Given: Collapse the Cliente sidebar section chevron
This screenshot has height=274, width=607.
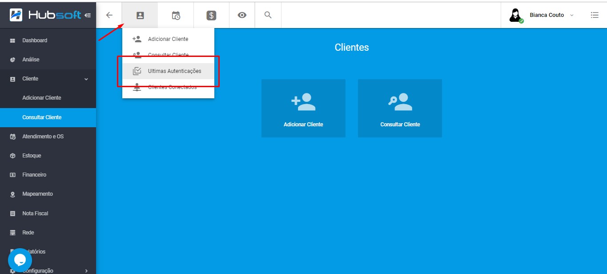Looking at the screenshot, I should click(86, 79).
